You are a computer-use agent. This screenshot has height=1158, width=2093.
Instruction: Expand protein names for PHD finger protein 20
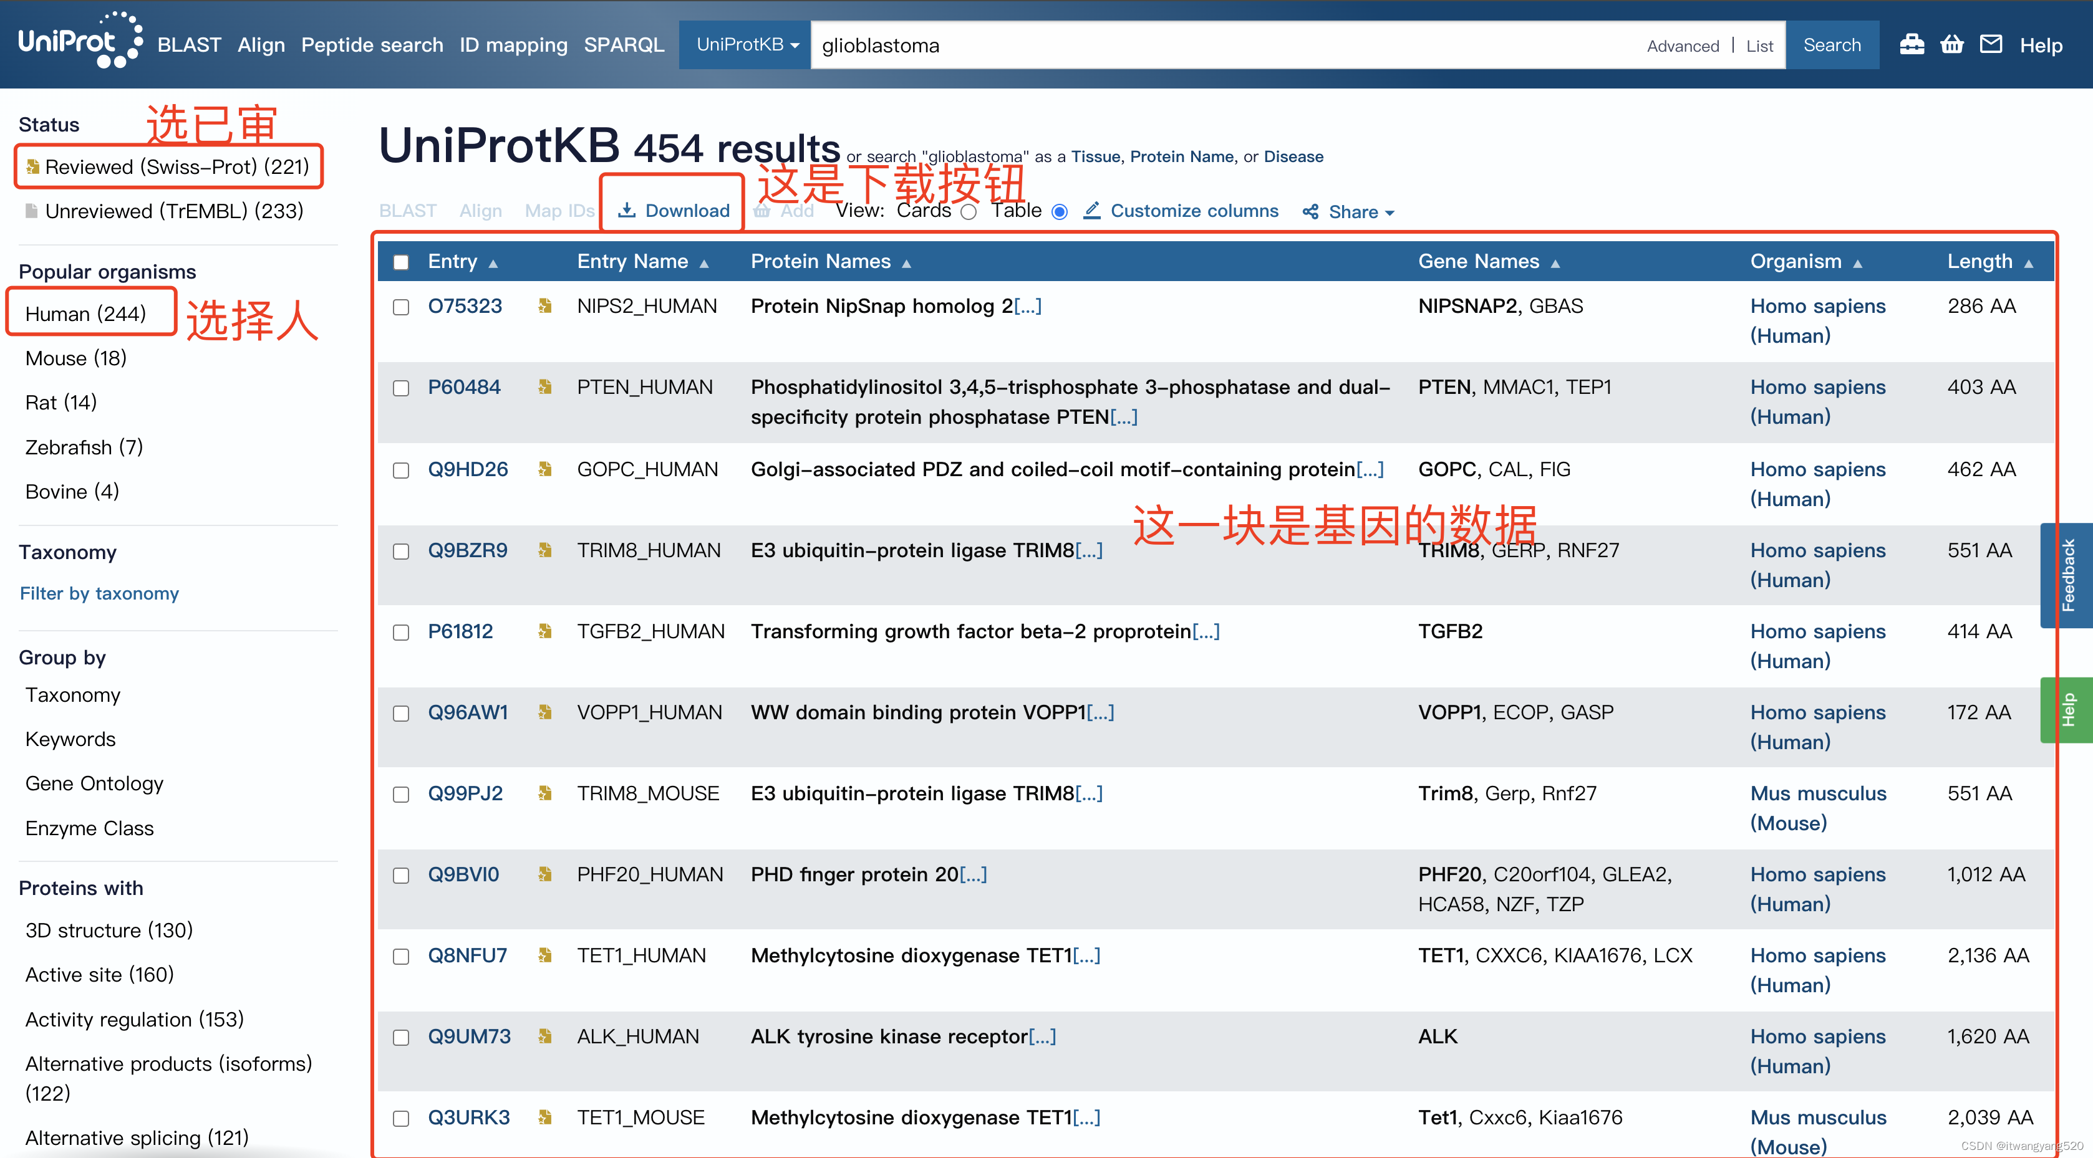click(x=974, y=874)
